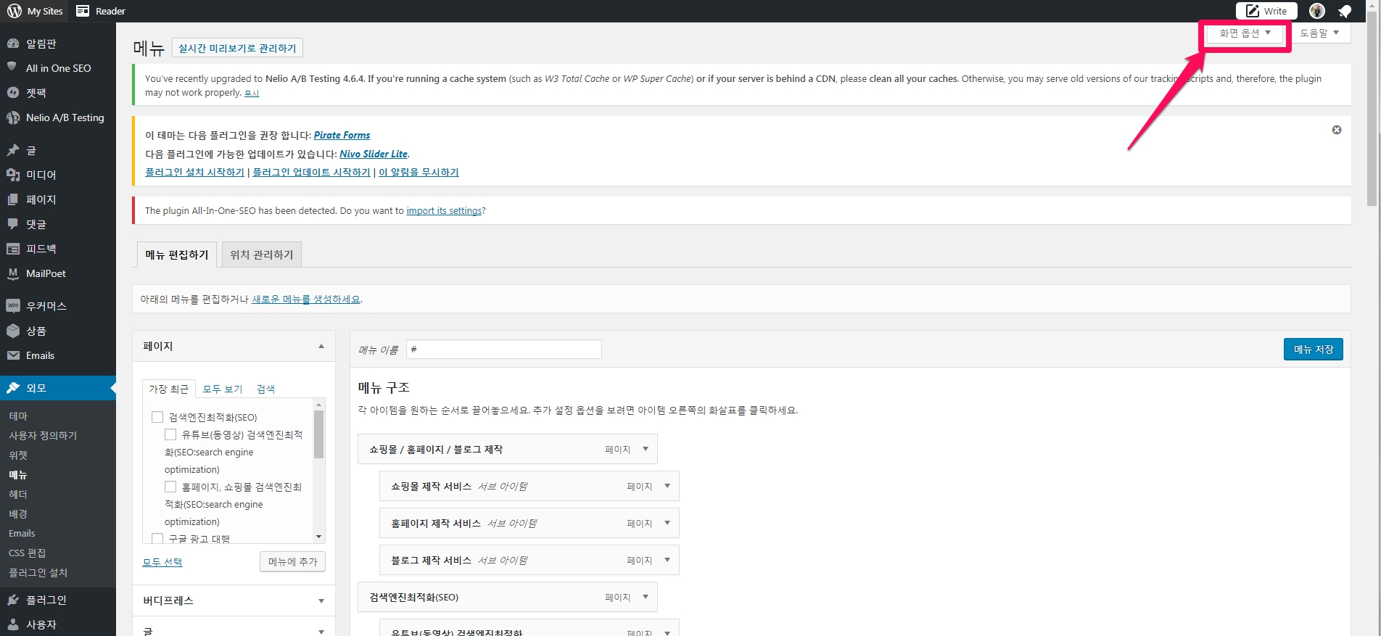Click the WordPress logo in the admin bar
The height and width of the screenshot is (636, 1381).
coord(15,11)
